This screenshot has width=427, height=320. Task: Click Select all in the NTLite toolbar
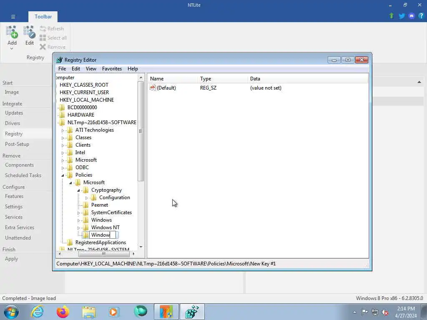(x=53, y=38)
